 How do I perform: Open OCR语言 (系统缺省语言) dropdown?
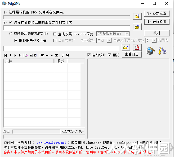pos(127,34)
